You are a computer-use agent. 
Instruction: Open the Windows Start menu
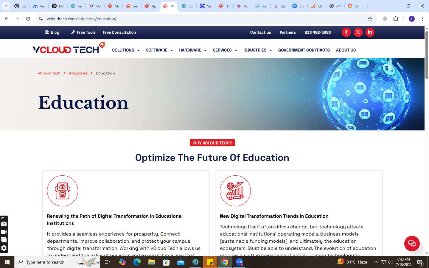point(7,262)
